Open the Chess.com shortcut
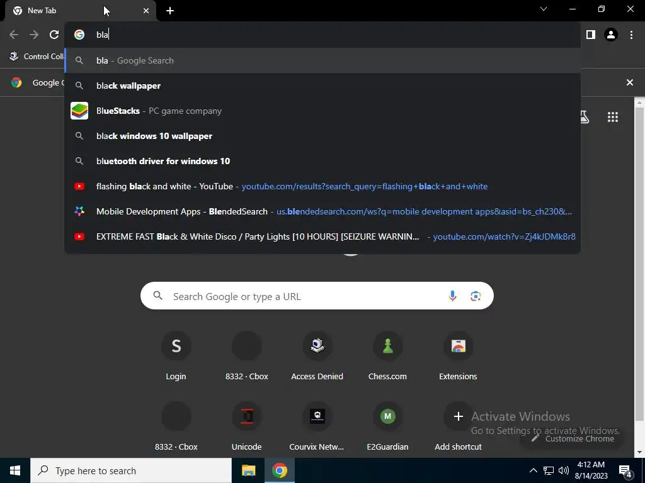 387,357
